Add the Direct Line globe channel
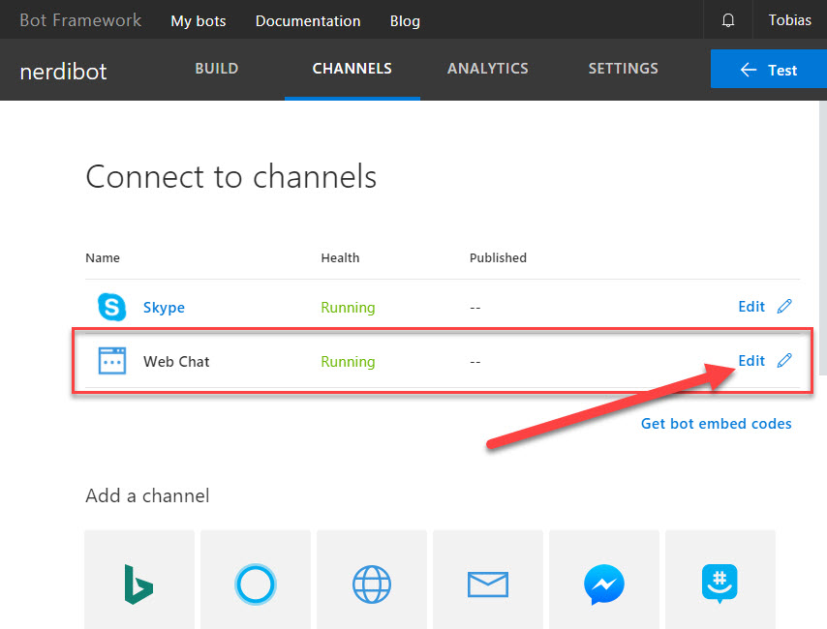 click(372, 580)
